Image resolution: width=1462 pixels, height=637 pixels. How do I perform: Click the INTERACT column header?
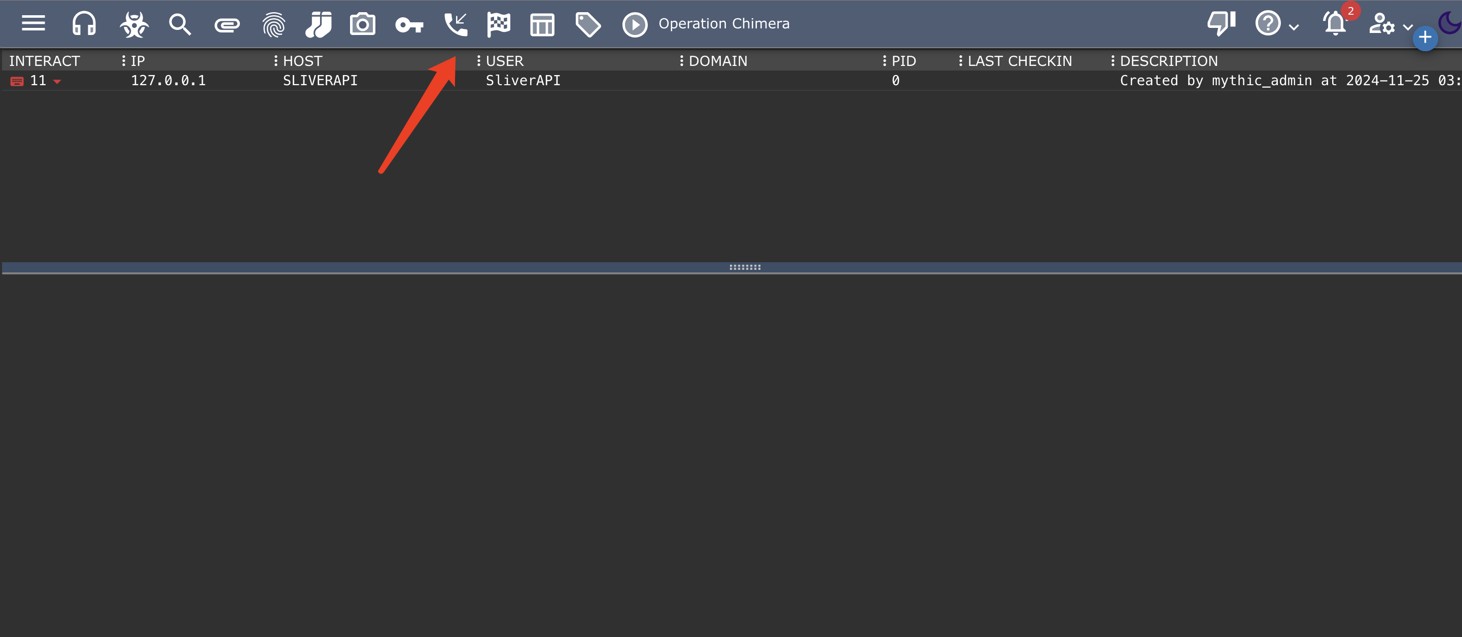pos(44,61)
